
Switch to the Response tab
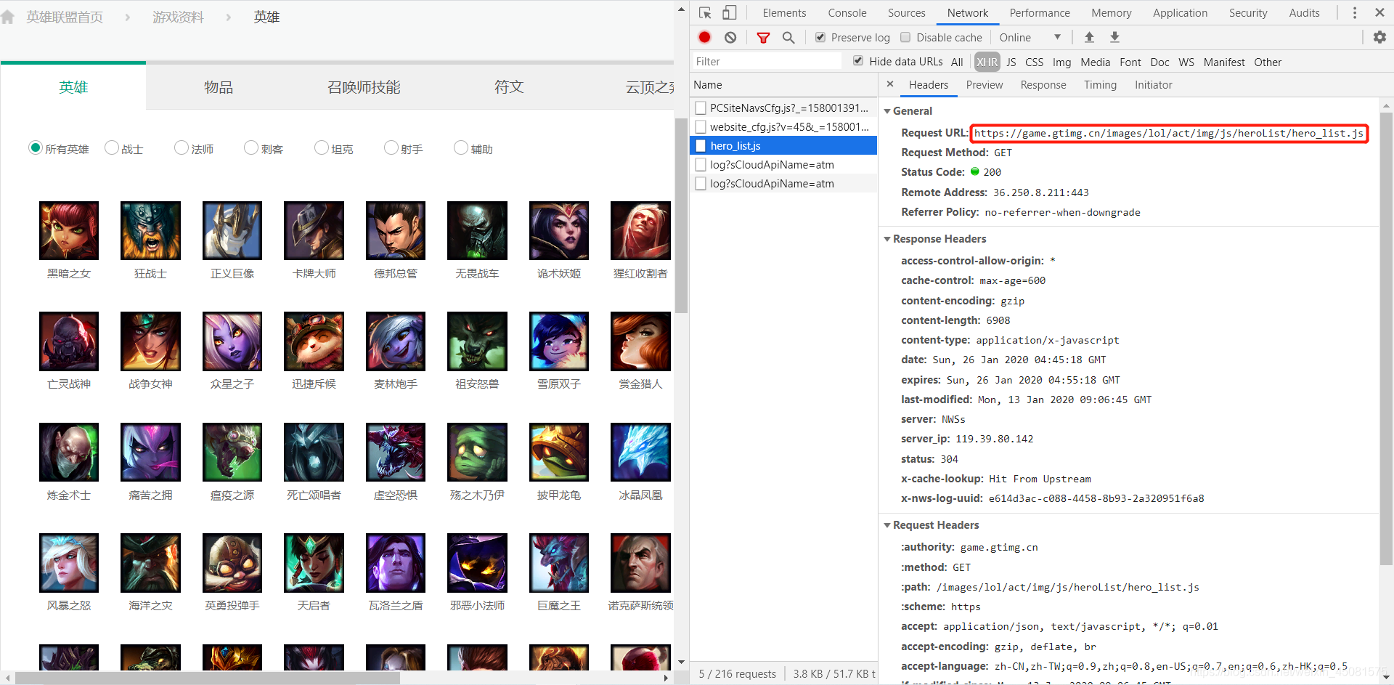point(1043,84)
